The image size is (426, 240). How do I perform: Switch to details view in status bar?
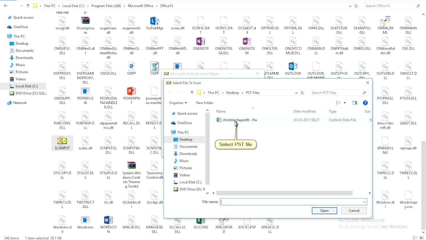[x=415, y=238]
